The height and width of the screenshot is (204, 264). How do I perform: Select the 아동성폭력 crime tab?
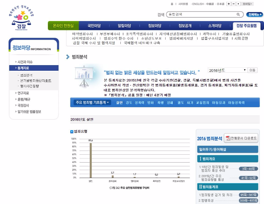[236, 102]
